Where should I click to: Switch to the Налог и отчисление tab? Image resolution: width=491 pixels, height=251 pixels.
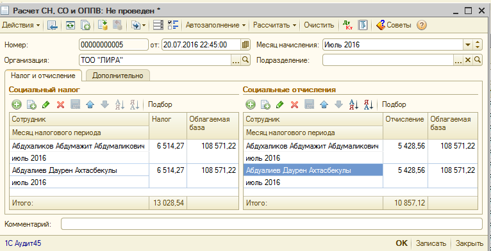pyautogui.click(x=43, y=76)
